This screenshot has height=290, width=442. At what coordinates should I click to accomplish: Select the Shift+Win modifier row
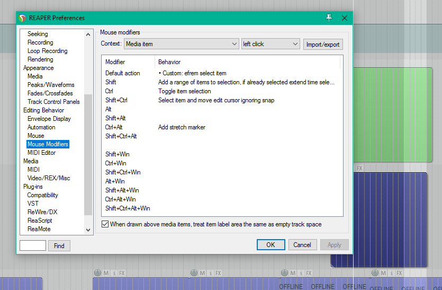point(222,154)
